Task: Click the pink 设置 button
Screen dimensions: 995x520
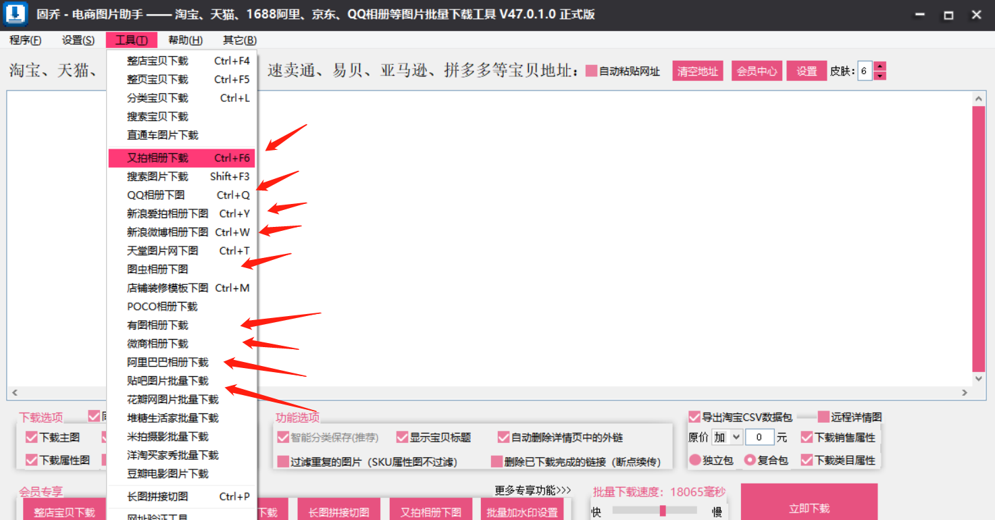Action: point(807,71)
